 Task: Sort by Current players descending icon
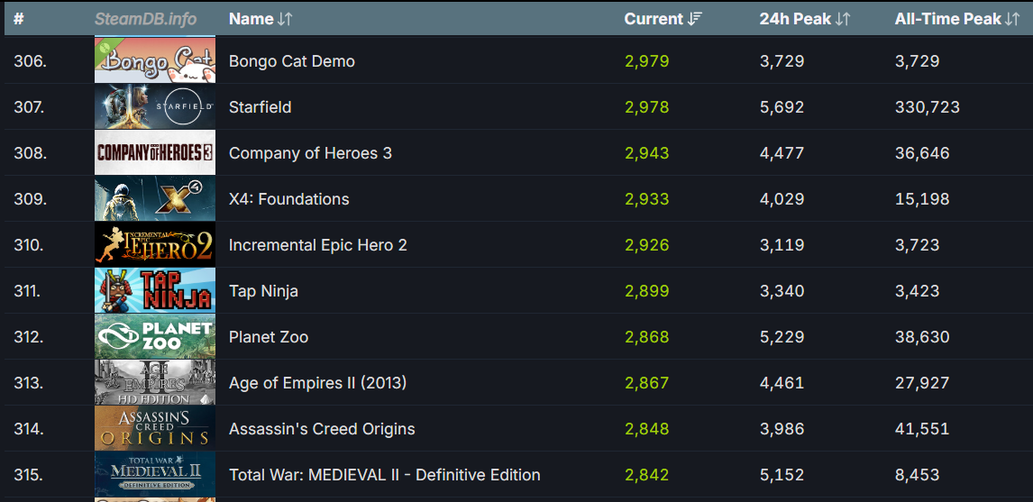(695, 19)
